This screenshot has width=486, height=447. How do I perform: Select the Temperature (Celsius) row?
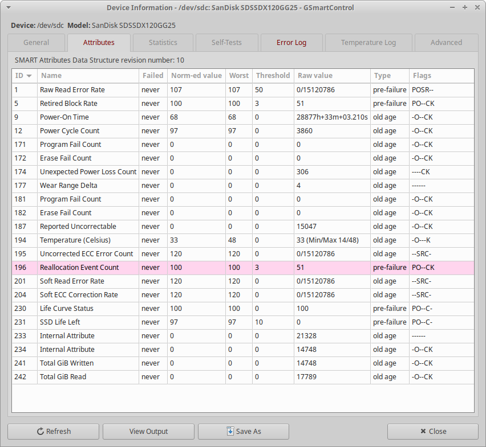tap(243, 240)
